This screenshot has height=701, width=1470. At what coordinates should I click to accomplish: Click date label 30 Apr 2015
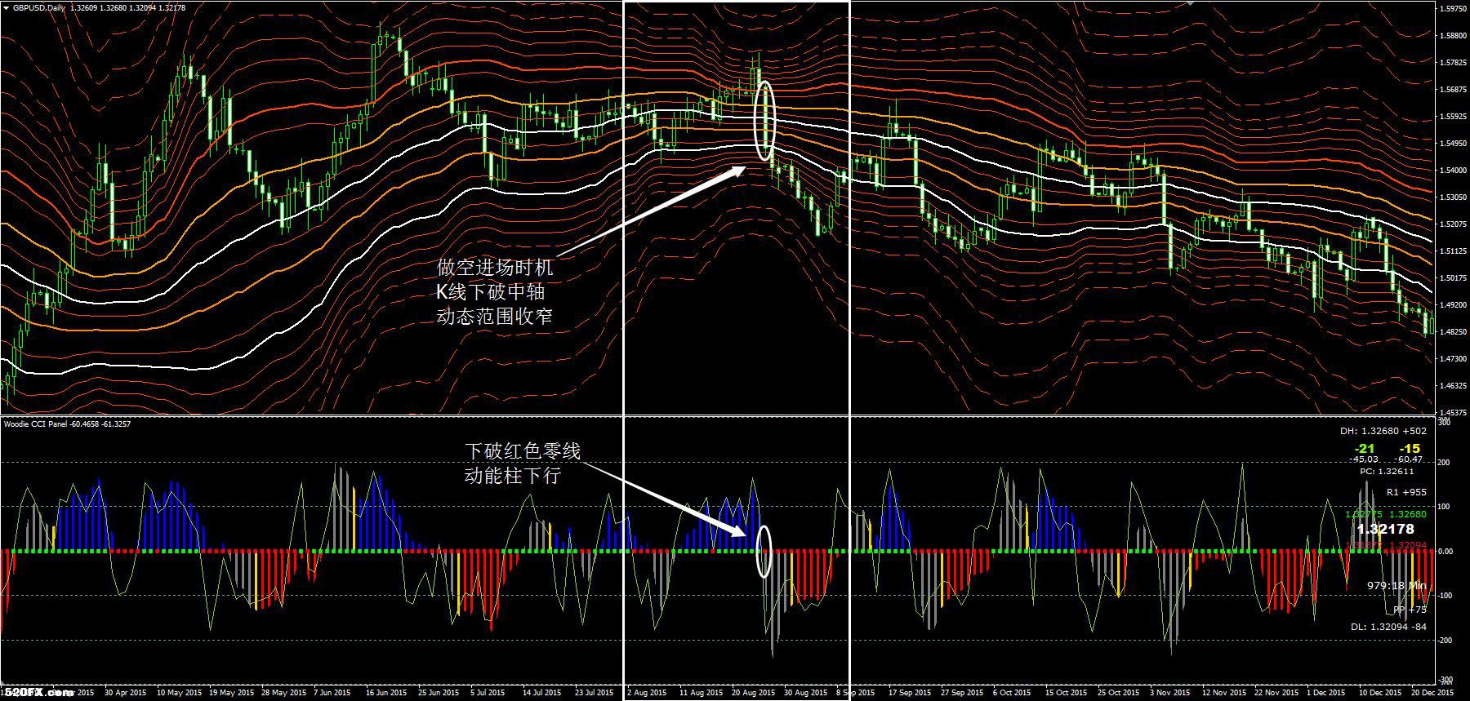125,693
